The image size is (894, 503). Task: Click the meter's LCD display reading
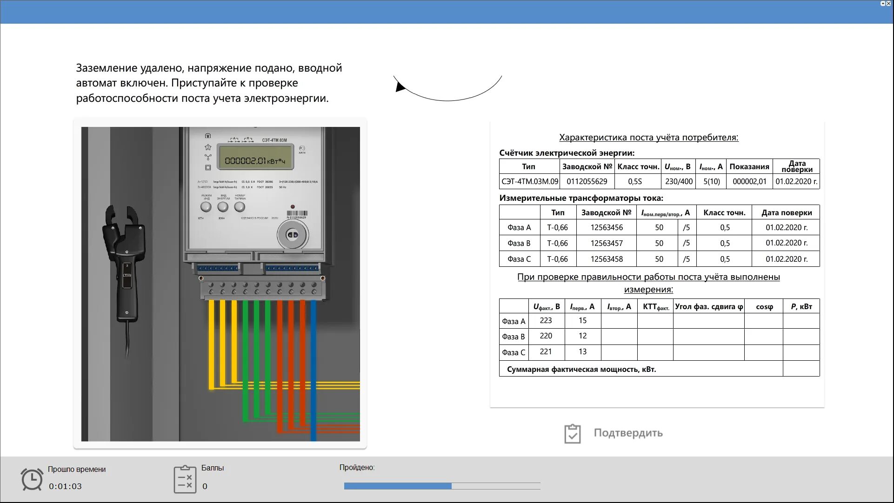255,161
